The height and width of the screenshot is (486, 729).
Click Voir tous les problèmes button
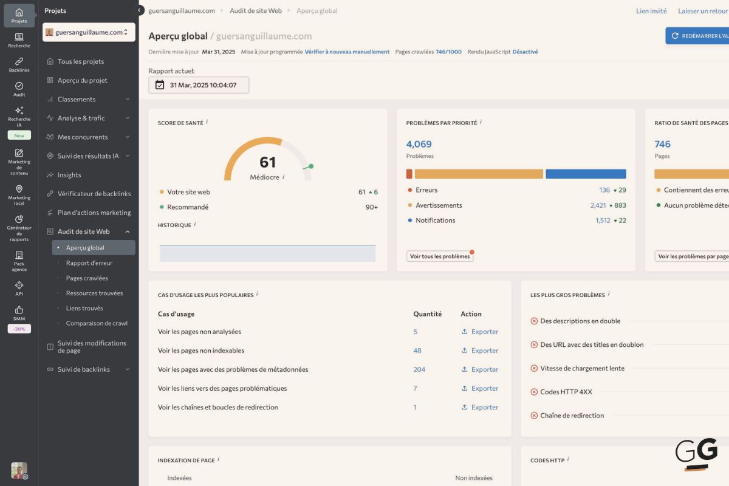point(440,256)
